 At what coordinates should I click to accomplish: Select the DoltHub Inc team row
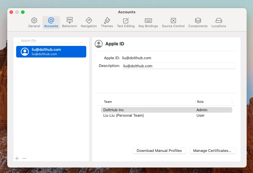click(x=144, y=110)
